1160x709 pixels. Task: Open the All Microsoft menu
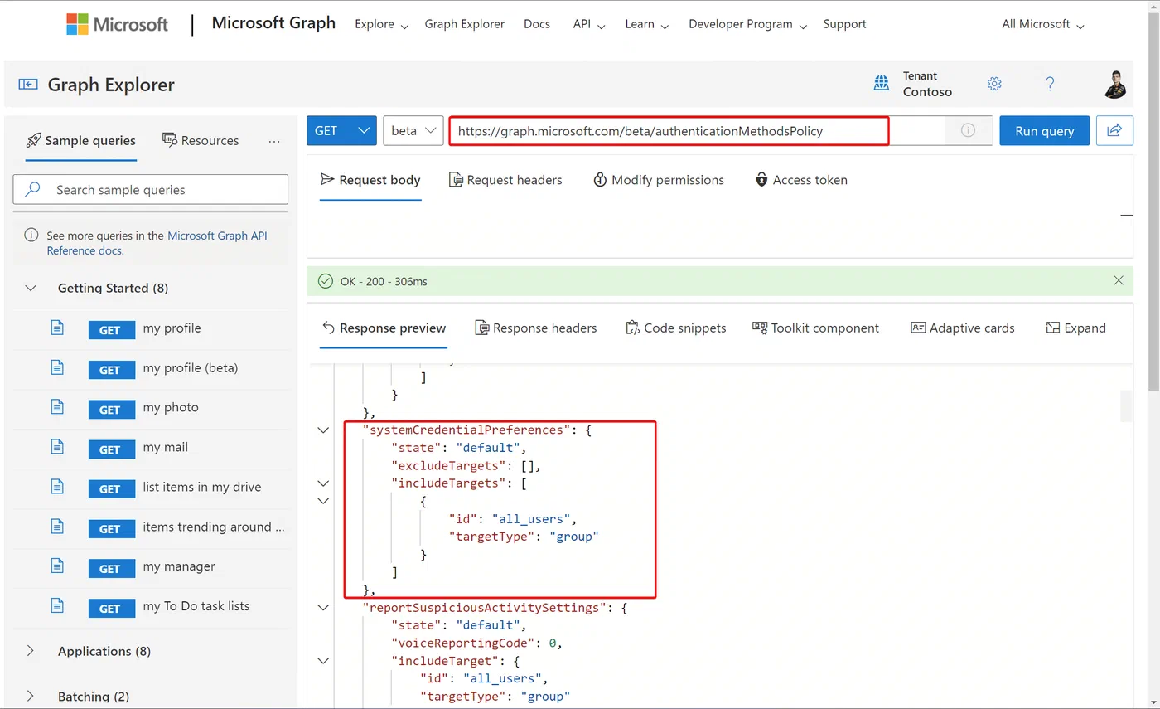click(1043, 24)
